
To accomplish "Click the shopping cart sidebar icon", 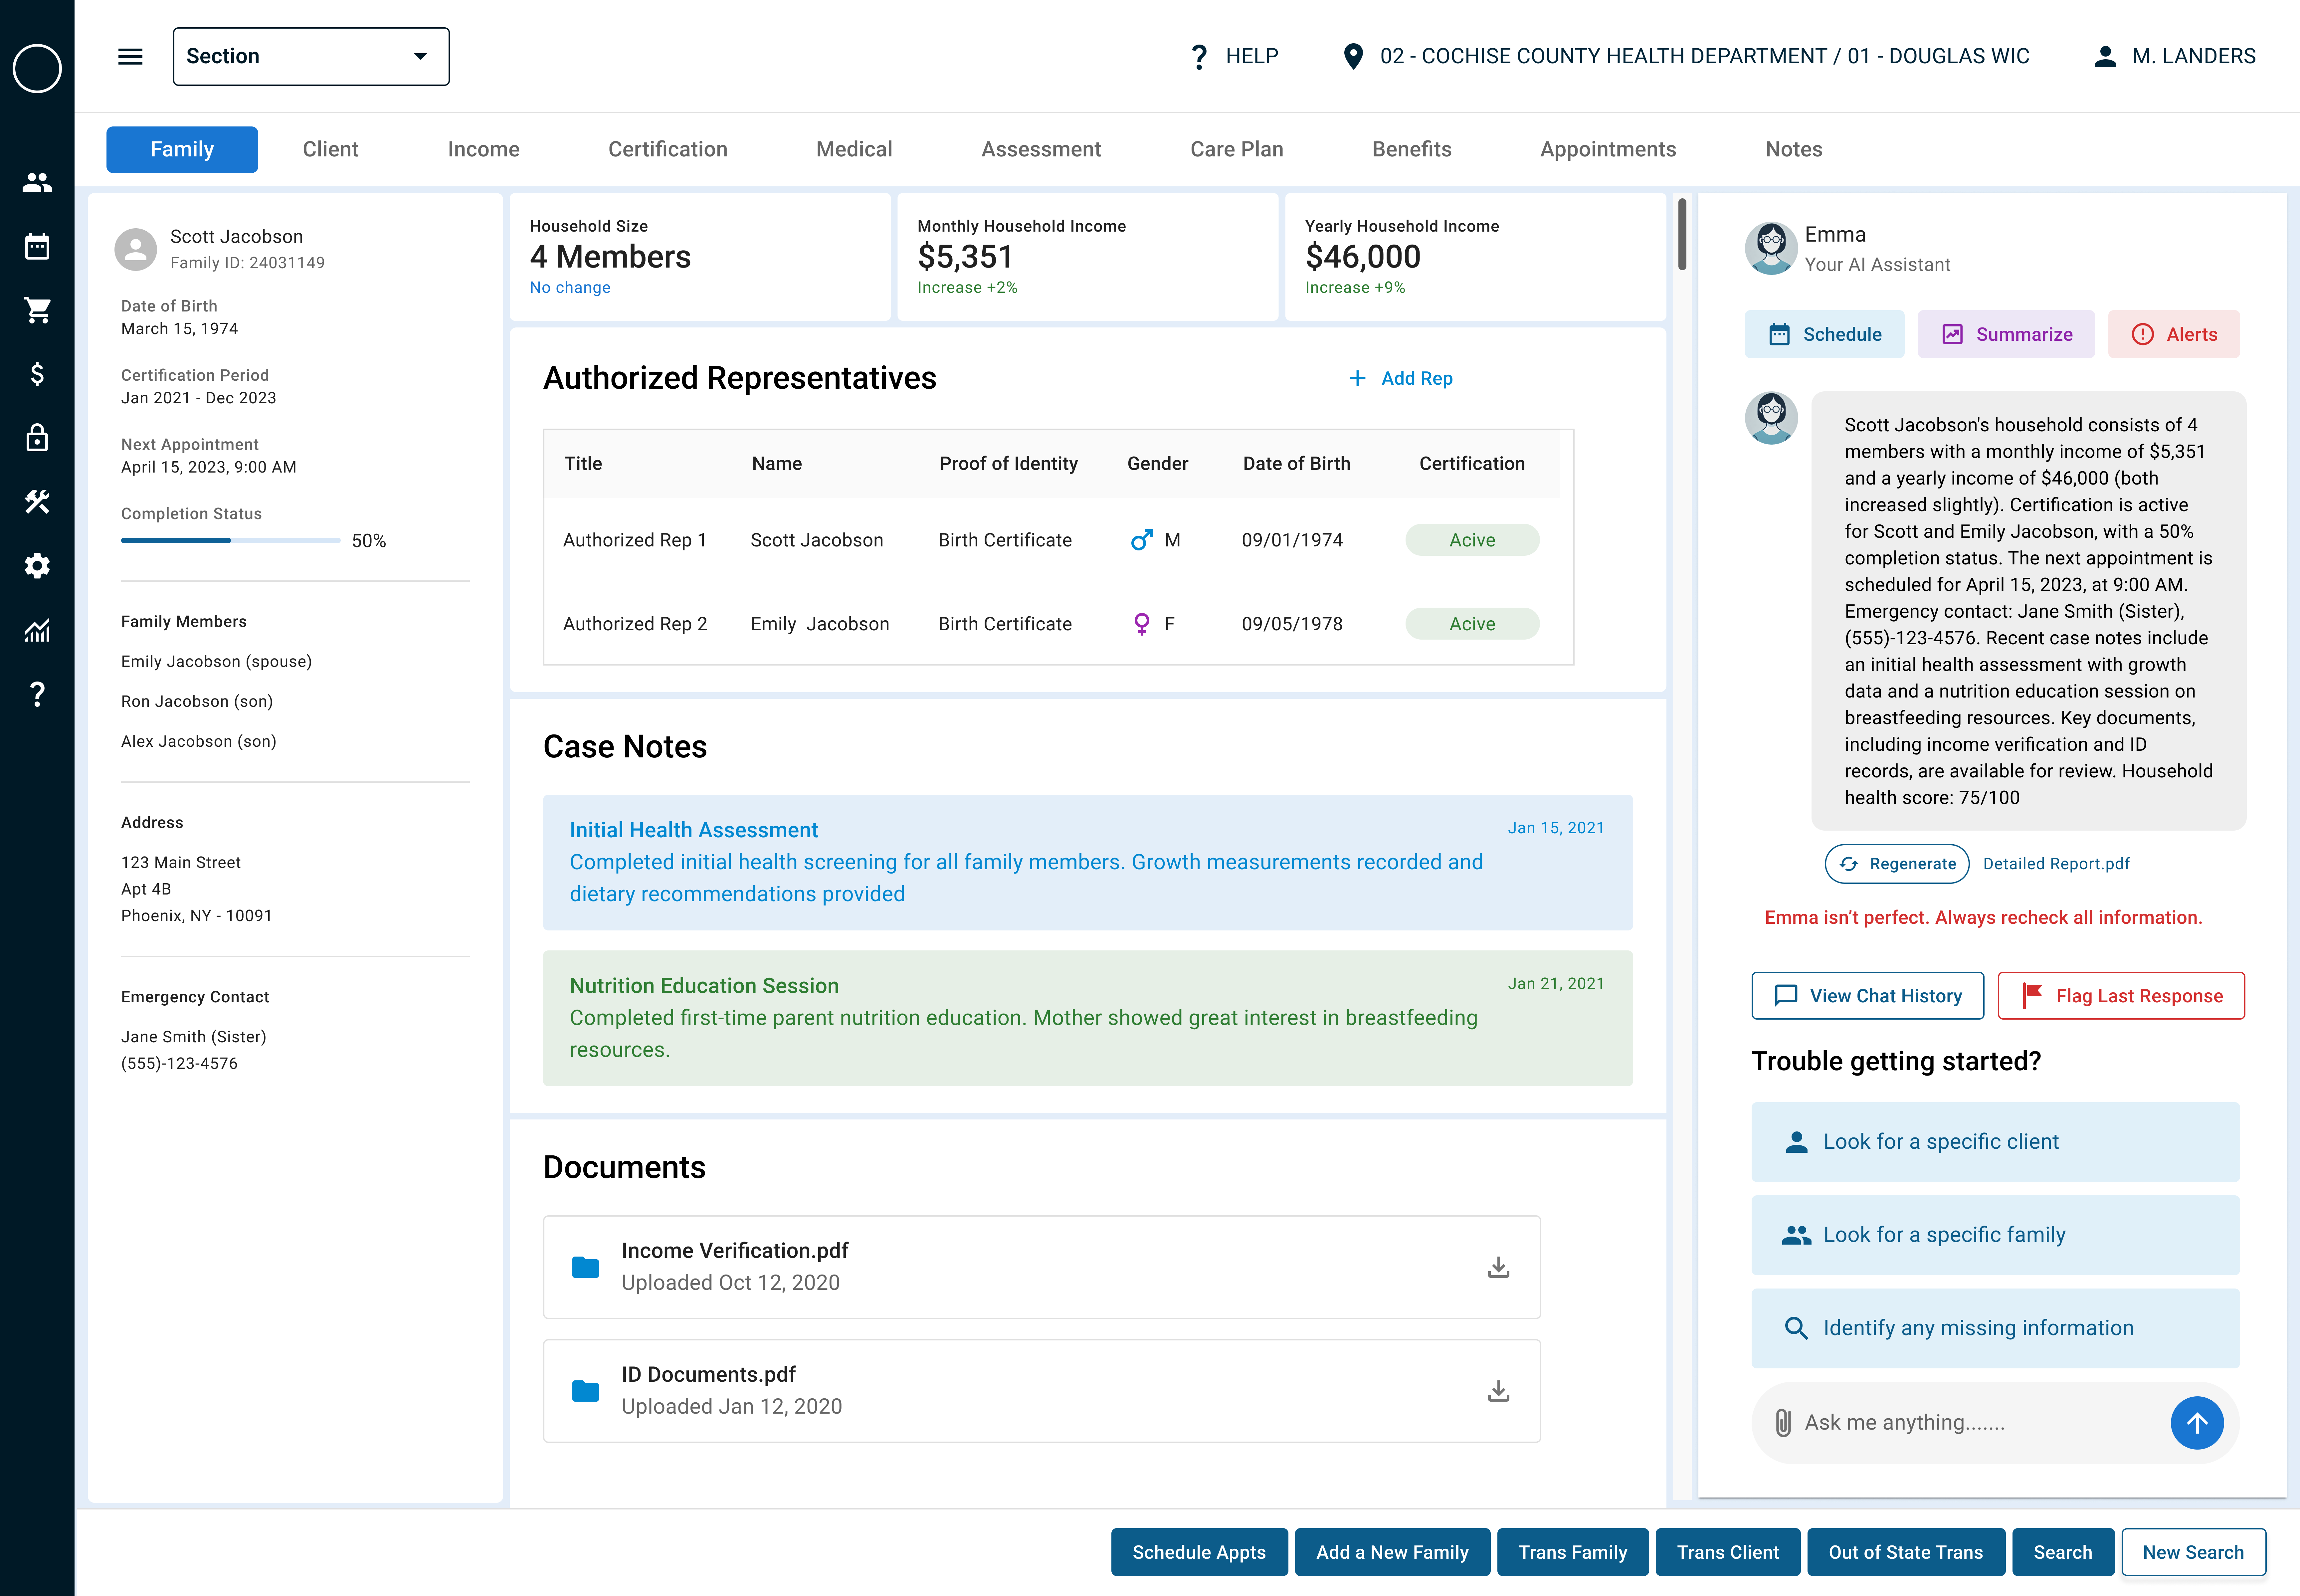I will pos(37,310).
